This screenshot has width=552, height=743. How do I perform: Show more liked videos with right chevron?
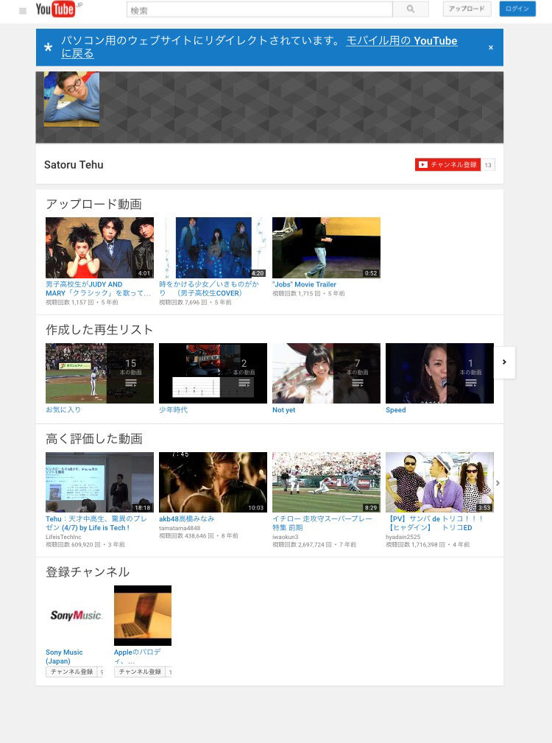[498, 483]
